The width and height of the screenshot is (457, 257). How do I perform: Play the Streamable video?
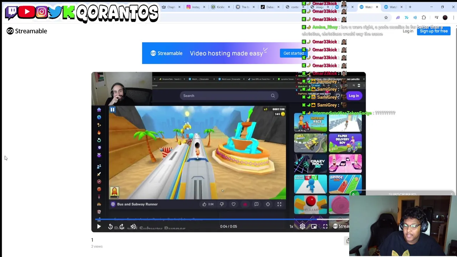(99, 226)
